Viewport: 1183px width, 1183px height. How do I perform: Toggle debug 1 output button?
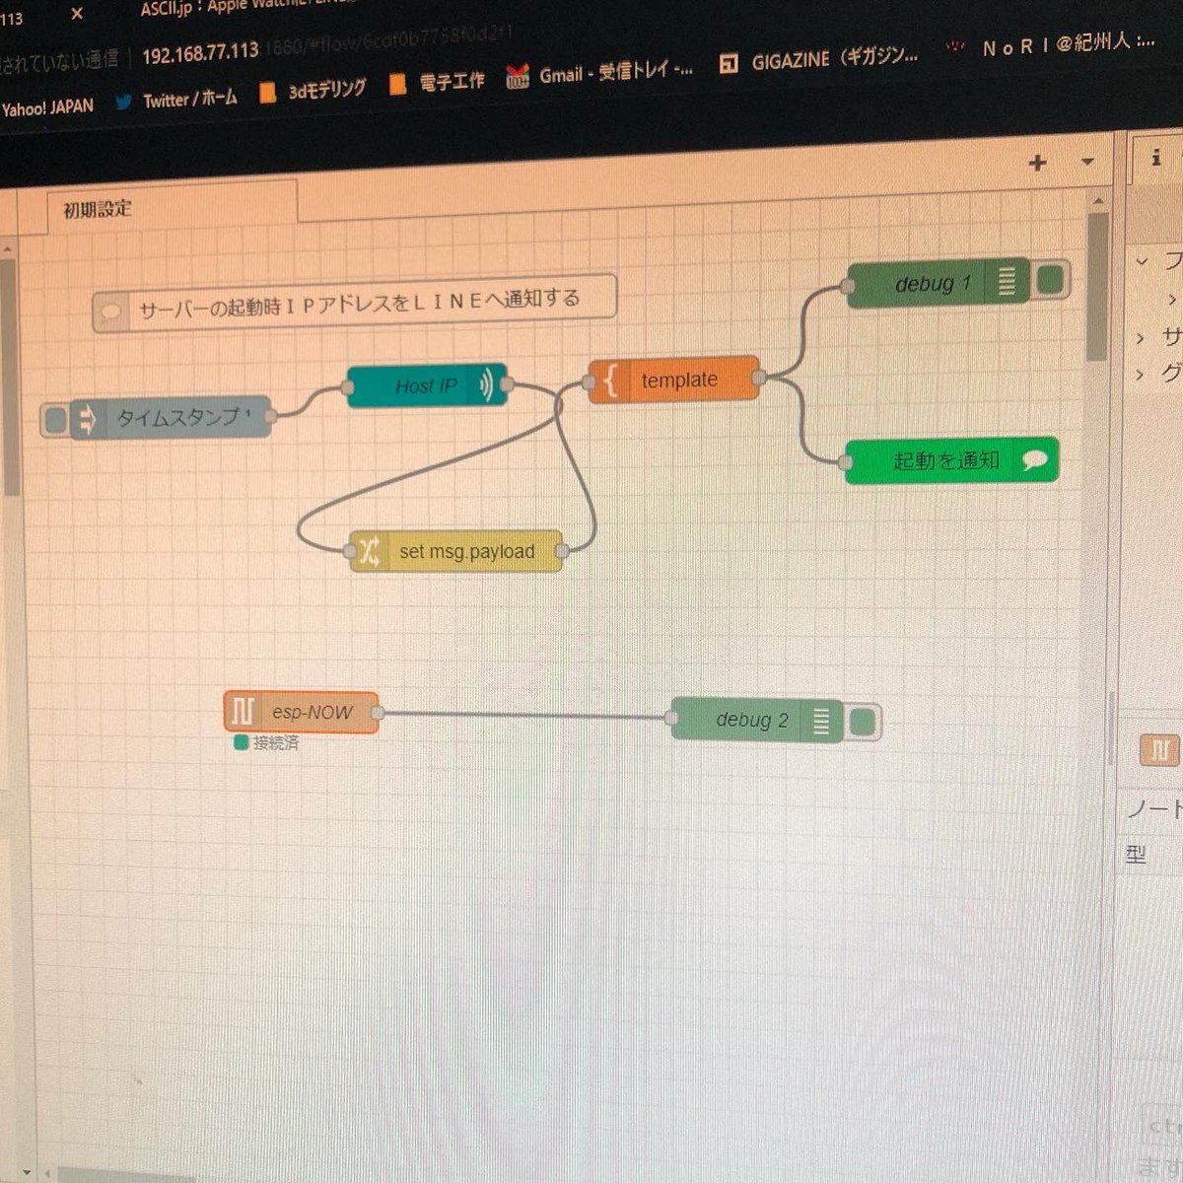point(1051,280)
